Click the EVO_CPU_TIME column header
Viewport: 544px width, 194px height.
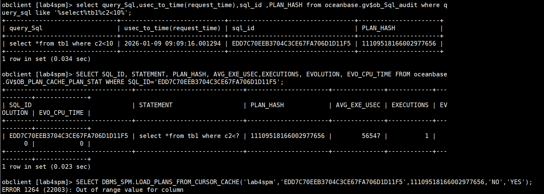61,113
